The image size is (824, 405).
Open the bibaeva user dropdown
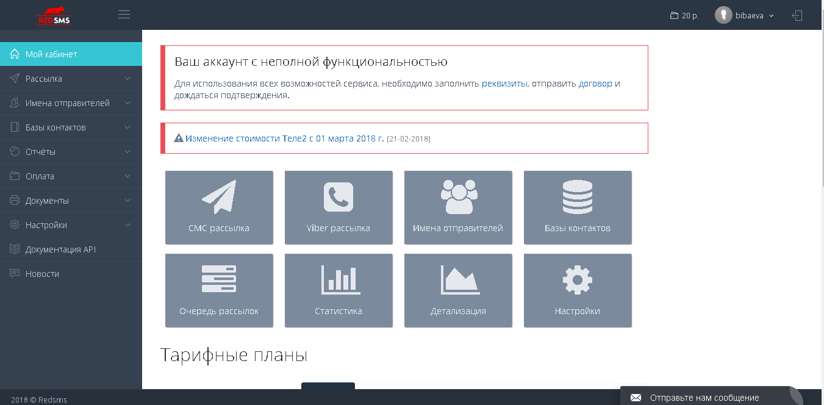[745, 15]
